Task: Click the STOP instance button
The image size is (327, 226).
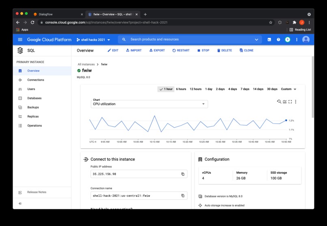Action: click(203, 50)
